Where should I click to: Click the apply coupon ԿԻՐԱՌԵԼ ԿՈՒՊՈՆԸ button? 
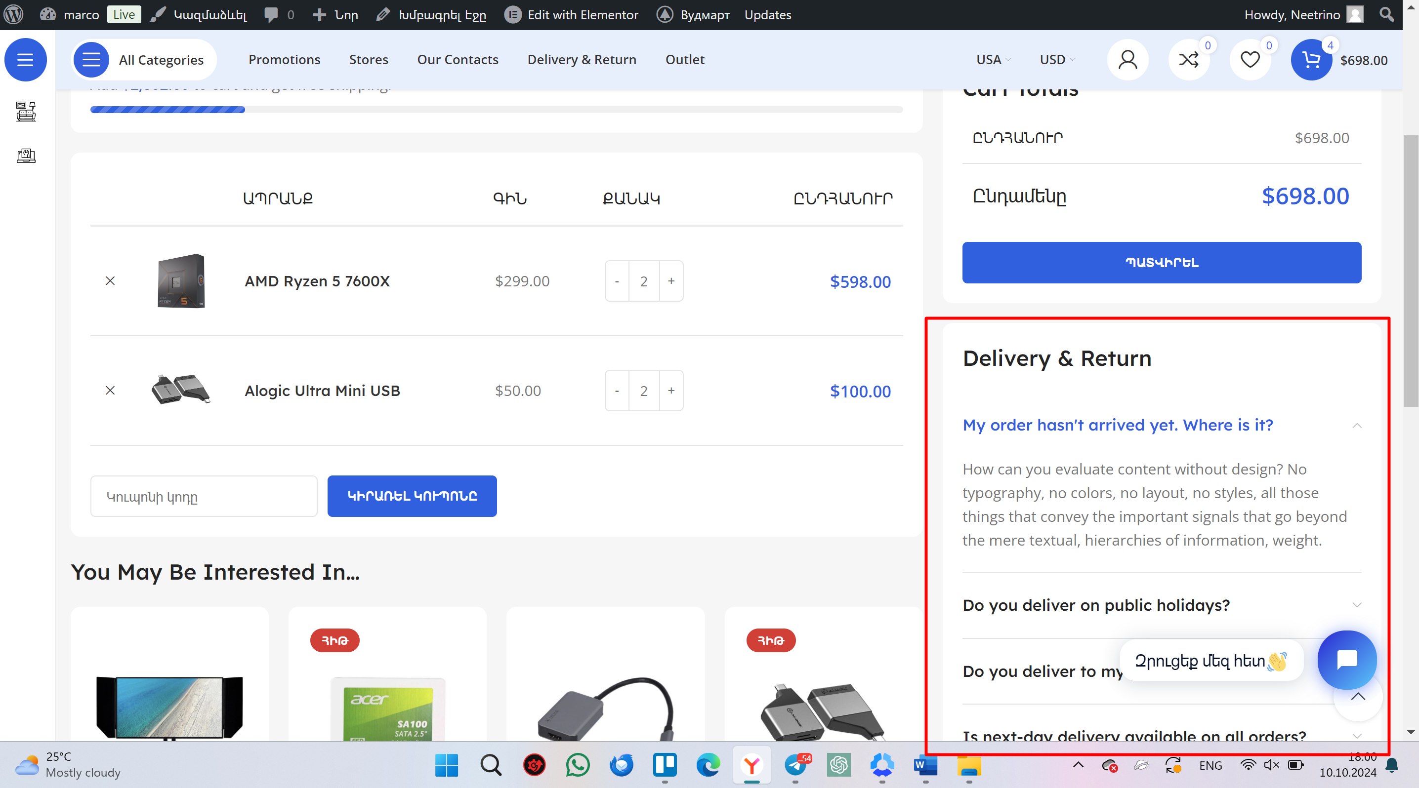412,496
